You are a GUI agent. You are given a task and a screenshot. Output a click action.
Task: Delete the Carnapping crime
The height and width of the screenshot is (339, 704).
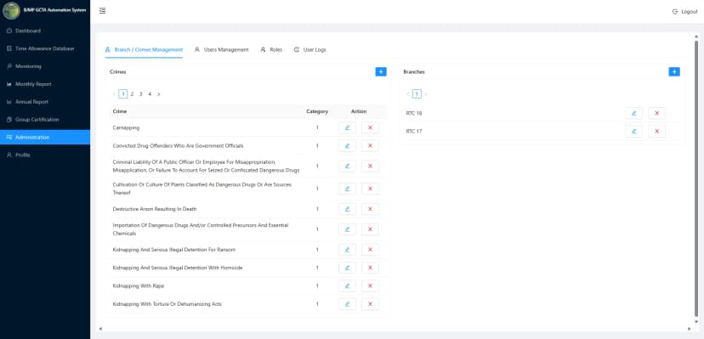pos(370,127)
